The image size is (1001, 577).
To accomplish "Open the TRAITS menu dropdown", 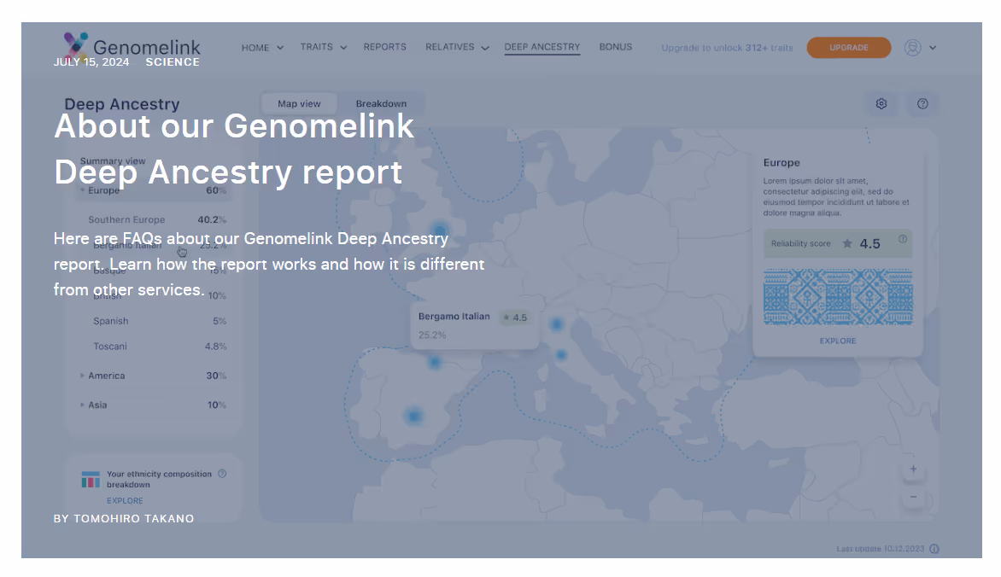I will pos(323,47).
